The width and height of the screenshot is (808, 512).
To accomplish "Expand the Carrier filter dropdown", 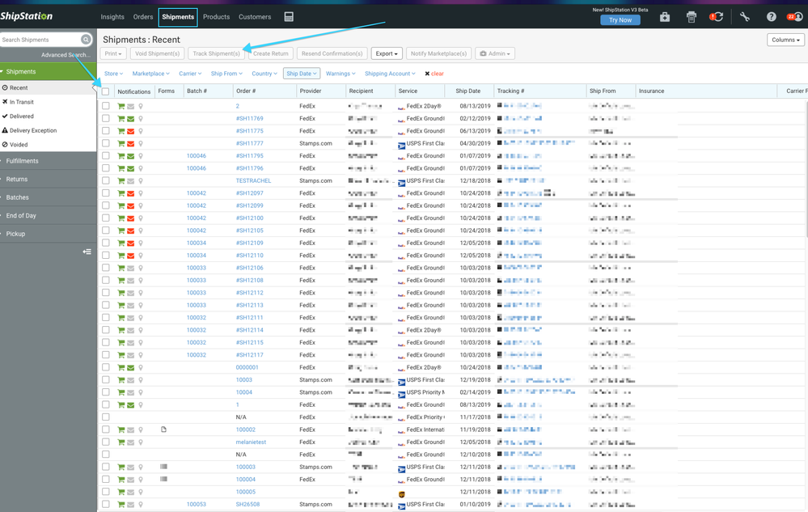I will (190, 74).
